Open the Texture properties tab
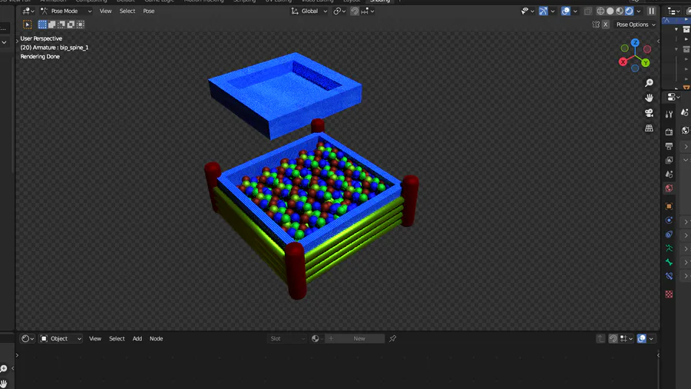 [x=669, y=294]
